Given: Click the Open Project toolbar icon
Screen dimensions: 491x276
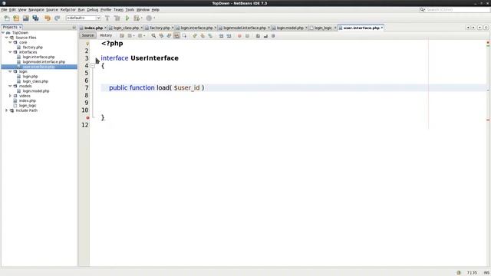Looking at the screenshot, I should pyautogui.click(x=25, y=18).
